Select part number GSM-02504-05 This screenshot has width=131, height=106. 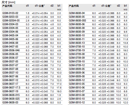[11, 21]
